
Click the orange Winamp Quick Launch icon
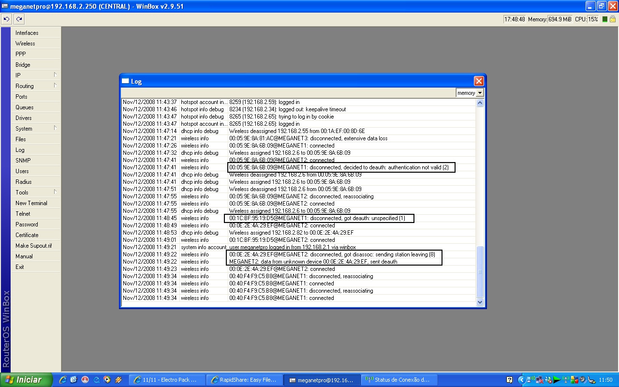tap(118, 380)
